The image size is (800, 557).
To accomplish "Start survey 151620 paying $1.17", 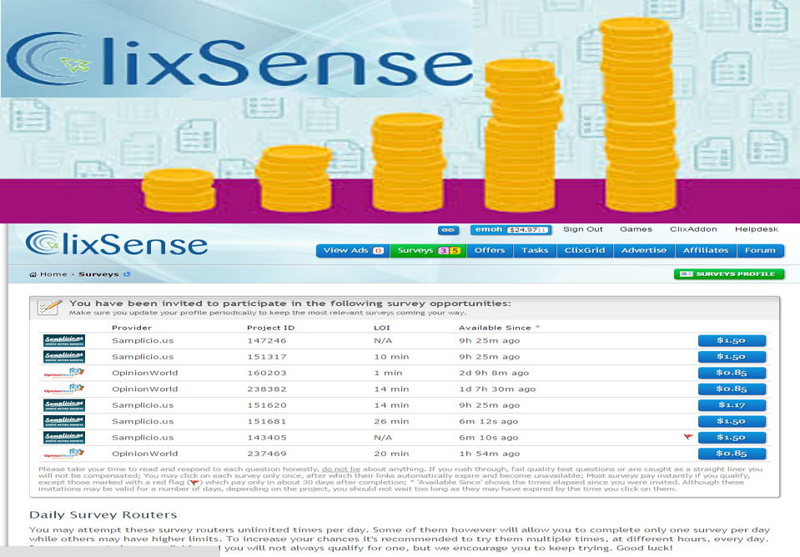I will pyautogui.click(x=732, y=405).
